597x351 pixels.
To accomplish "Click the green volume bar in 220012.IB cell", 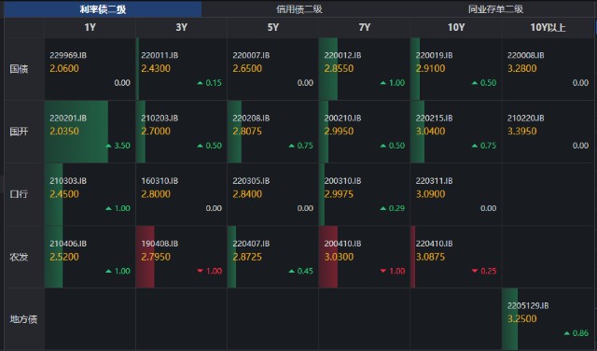I will 328,69.
